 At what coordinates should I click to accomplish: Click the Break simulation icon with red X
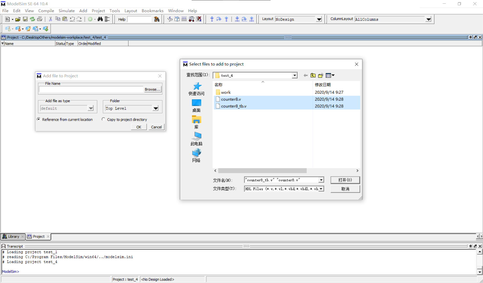coord(199,19)
